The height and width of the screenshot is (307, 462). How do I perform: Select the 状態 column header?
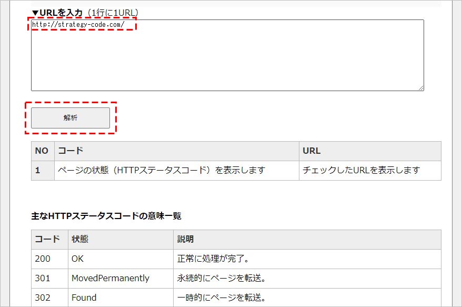(x=80, y=239)
